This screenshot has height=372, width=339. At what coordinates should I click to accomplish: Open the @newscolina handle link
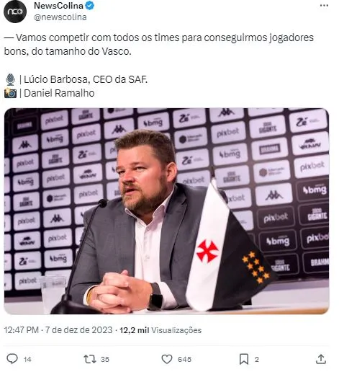click(x=60, y=17)
